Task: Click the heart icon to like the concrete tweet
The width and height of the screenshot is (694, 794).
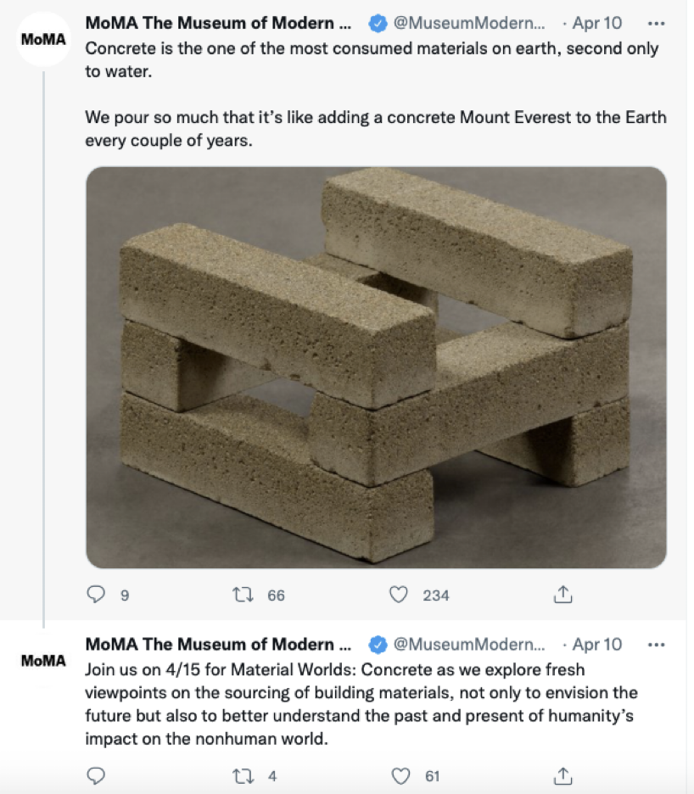Action: (397, 595)
